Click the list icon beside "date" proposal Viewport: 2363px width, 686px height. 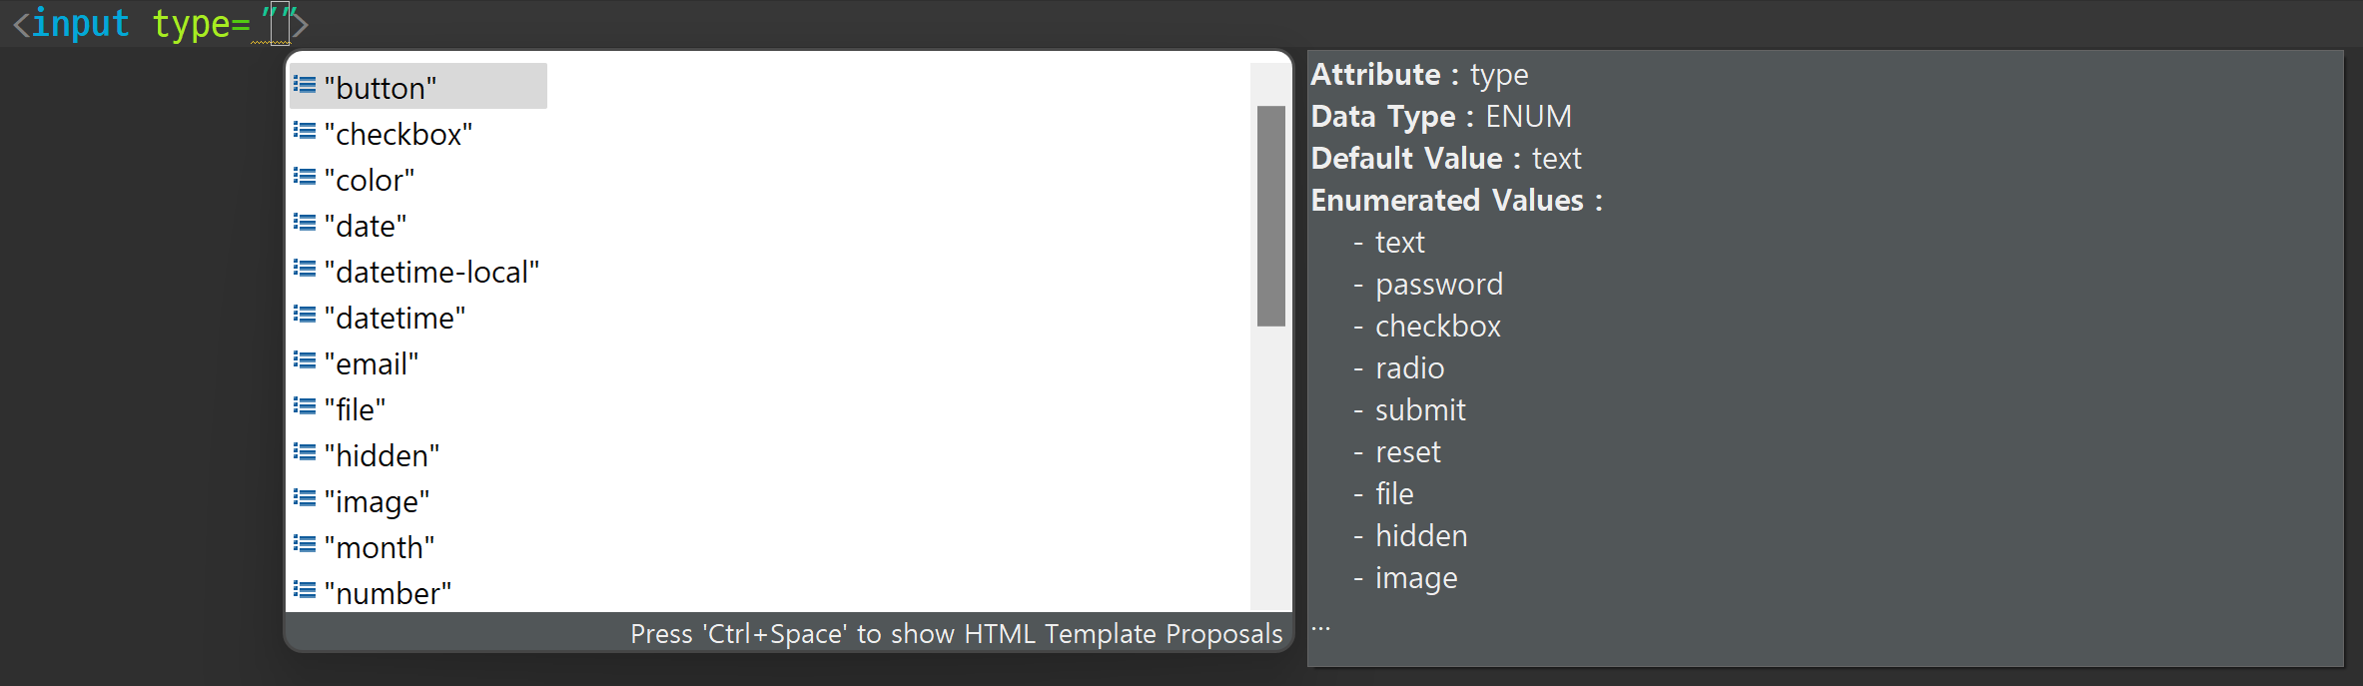(305, 224)
